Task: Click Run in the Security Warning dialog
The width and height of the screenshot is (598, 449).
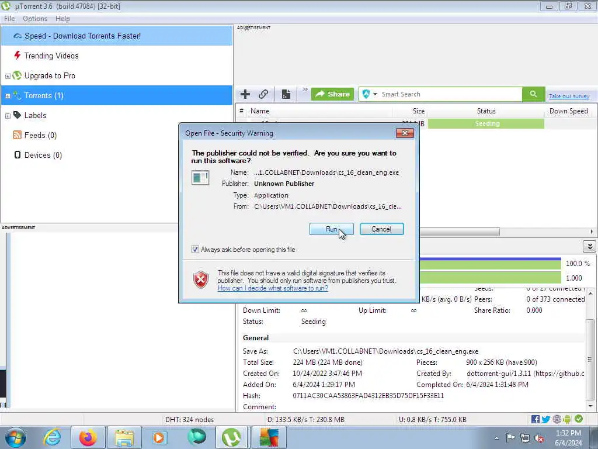Action: 332,229
